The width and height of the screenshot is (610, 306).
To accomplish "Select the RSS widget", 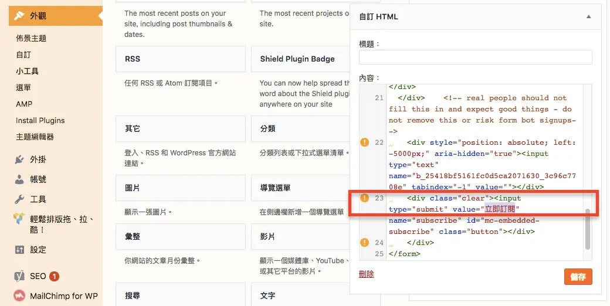I will click(181, 59).
